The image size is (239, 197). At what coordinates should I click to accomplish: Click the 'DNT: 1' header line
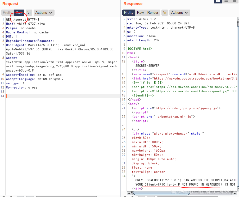11,37
